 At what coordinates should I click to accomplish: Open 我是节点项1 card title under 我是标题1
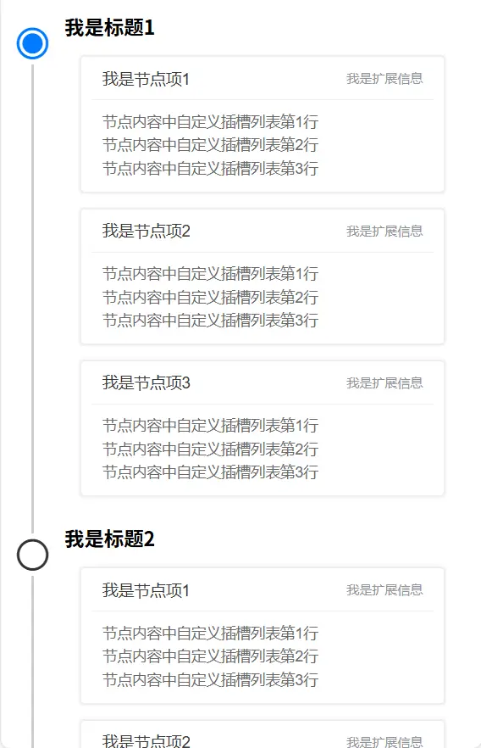coord(146,79)
